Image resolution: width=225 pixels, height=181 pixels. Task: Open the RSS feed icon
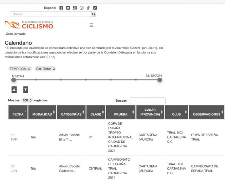[x=95, y=8]
